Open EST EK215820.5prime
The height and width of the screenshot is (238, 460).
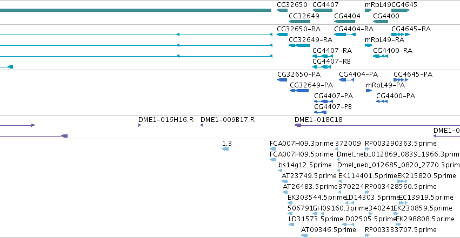[426, 176]
